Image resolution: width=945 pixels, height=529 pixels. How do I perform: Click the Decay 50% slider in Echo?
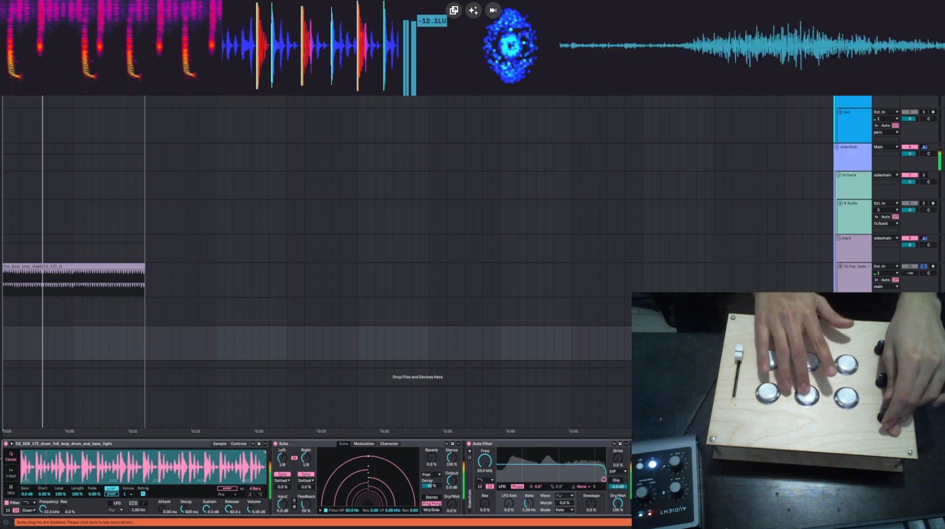[x=432, y=486]
